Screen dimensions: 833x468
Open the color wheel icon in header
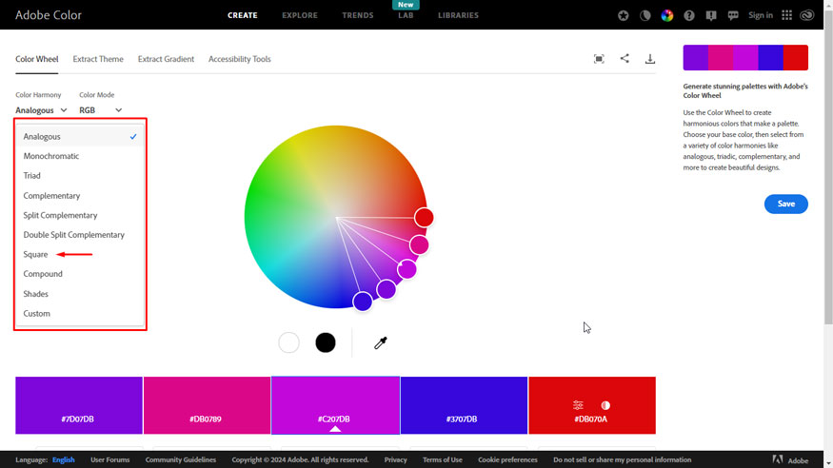tap(666, 15)
